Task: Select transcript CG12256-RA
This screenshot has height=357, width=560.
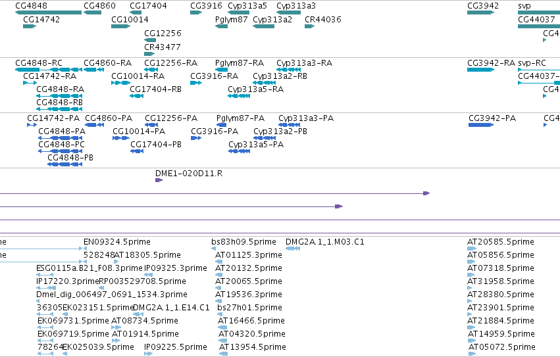Action: click(170, 63)
